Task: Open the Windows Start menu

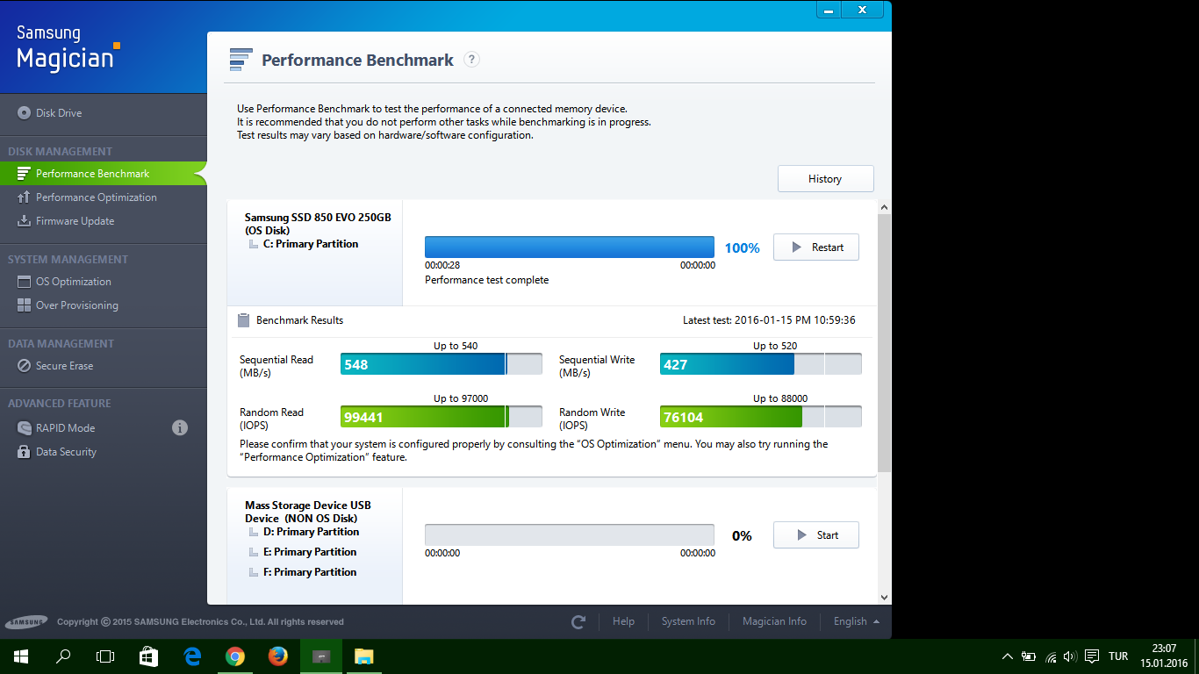Action: [x=21, y=656]
